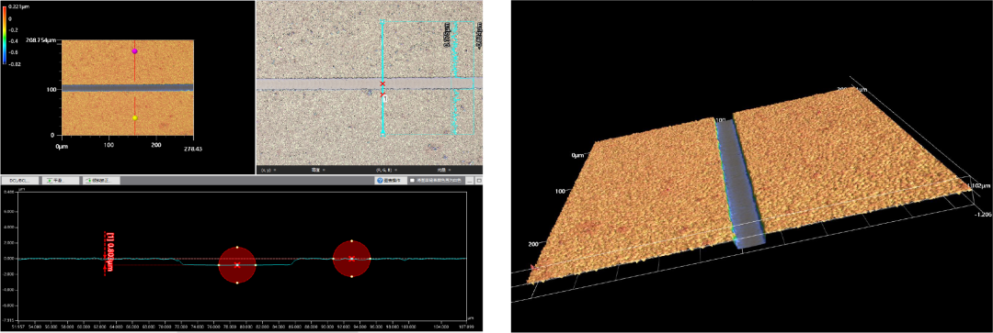Click the third toolbar button with green icon
993x333 pixels.
pos(101,181)
